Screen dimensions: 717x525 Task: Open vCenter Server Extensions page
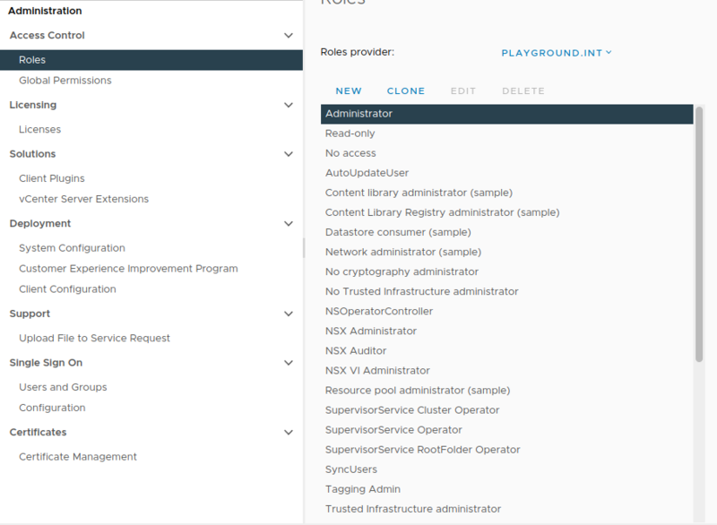pos(83,199)
